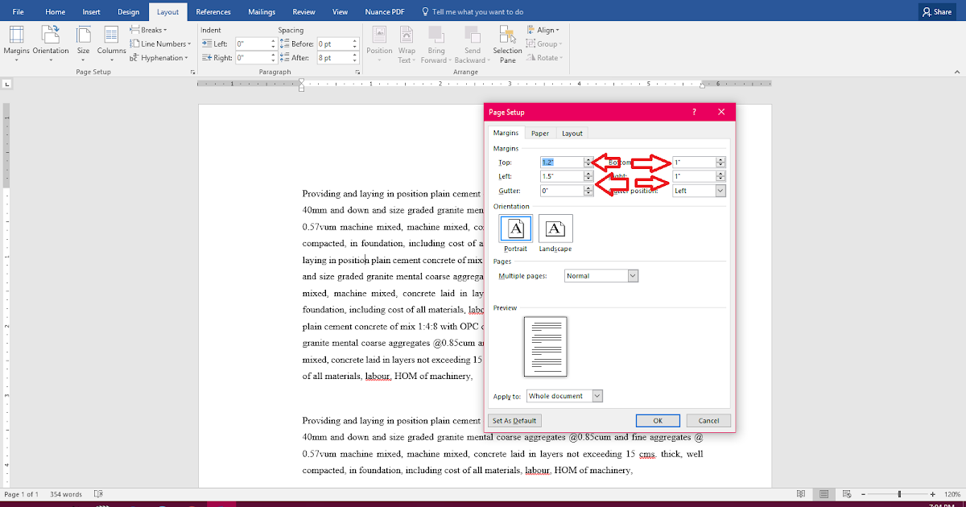The image size is (966, 507).
Task: Click the 354 words count
Action: [66, 494]
